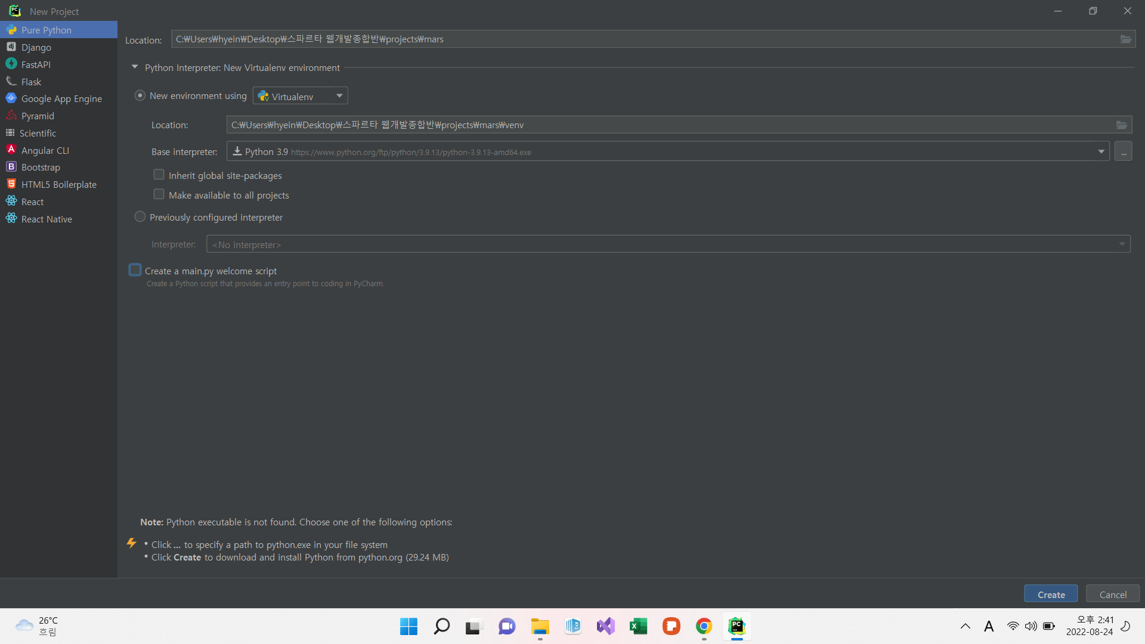Click the battery tray icon

[x=1049, y=626]
